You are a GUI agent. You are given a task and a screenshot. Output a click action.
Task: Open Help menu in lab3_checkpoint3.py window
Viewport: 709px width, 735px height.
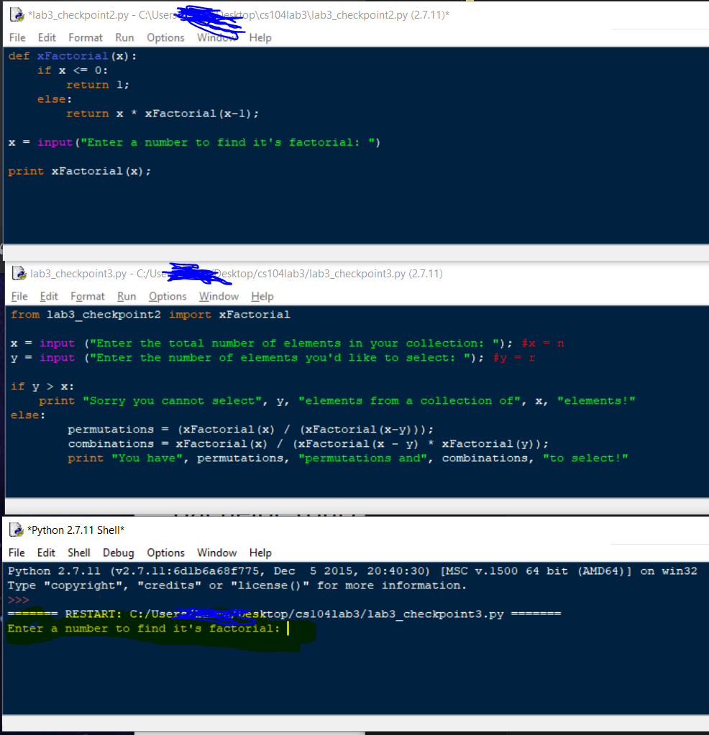[262, 296]
